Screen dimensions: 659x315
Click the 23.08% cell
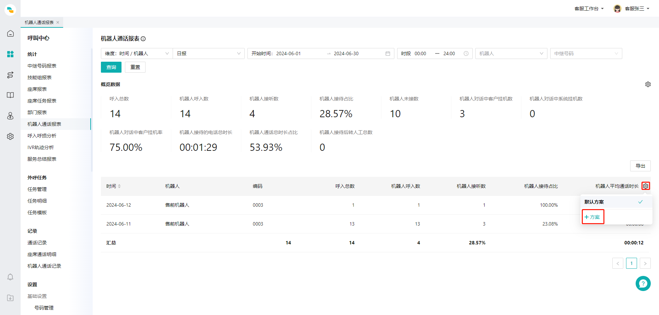tap(550, 224)
